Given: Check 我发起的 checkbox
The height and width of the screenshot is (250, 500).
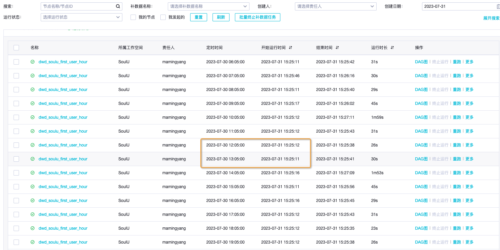Looking at the screenshot, I should 163,17.
